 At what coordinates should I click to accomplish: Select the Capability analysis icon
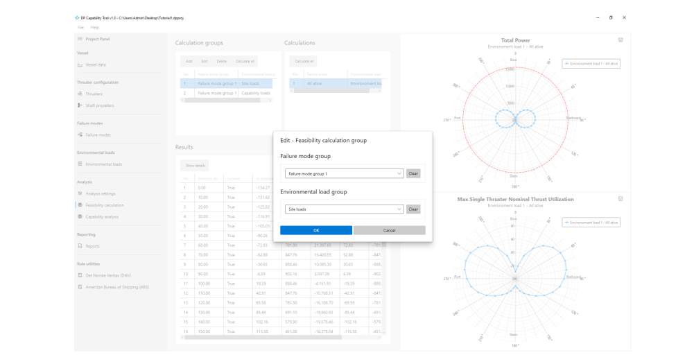tap(80, 216)
